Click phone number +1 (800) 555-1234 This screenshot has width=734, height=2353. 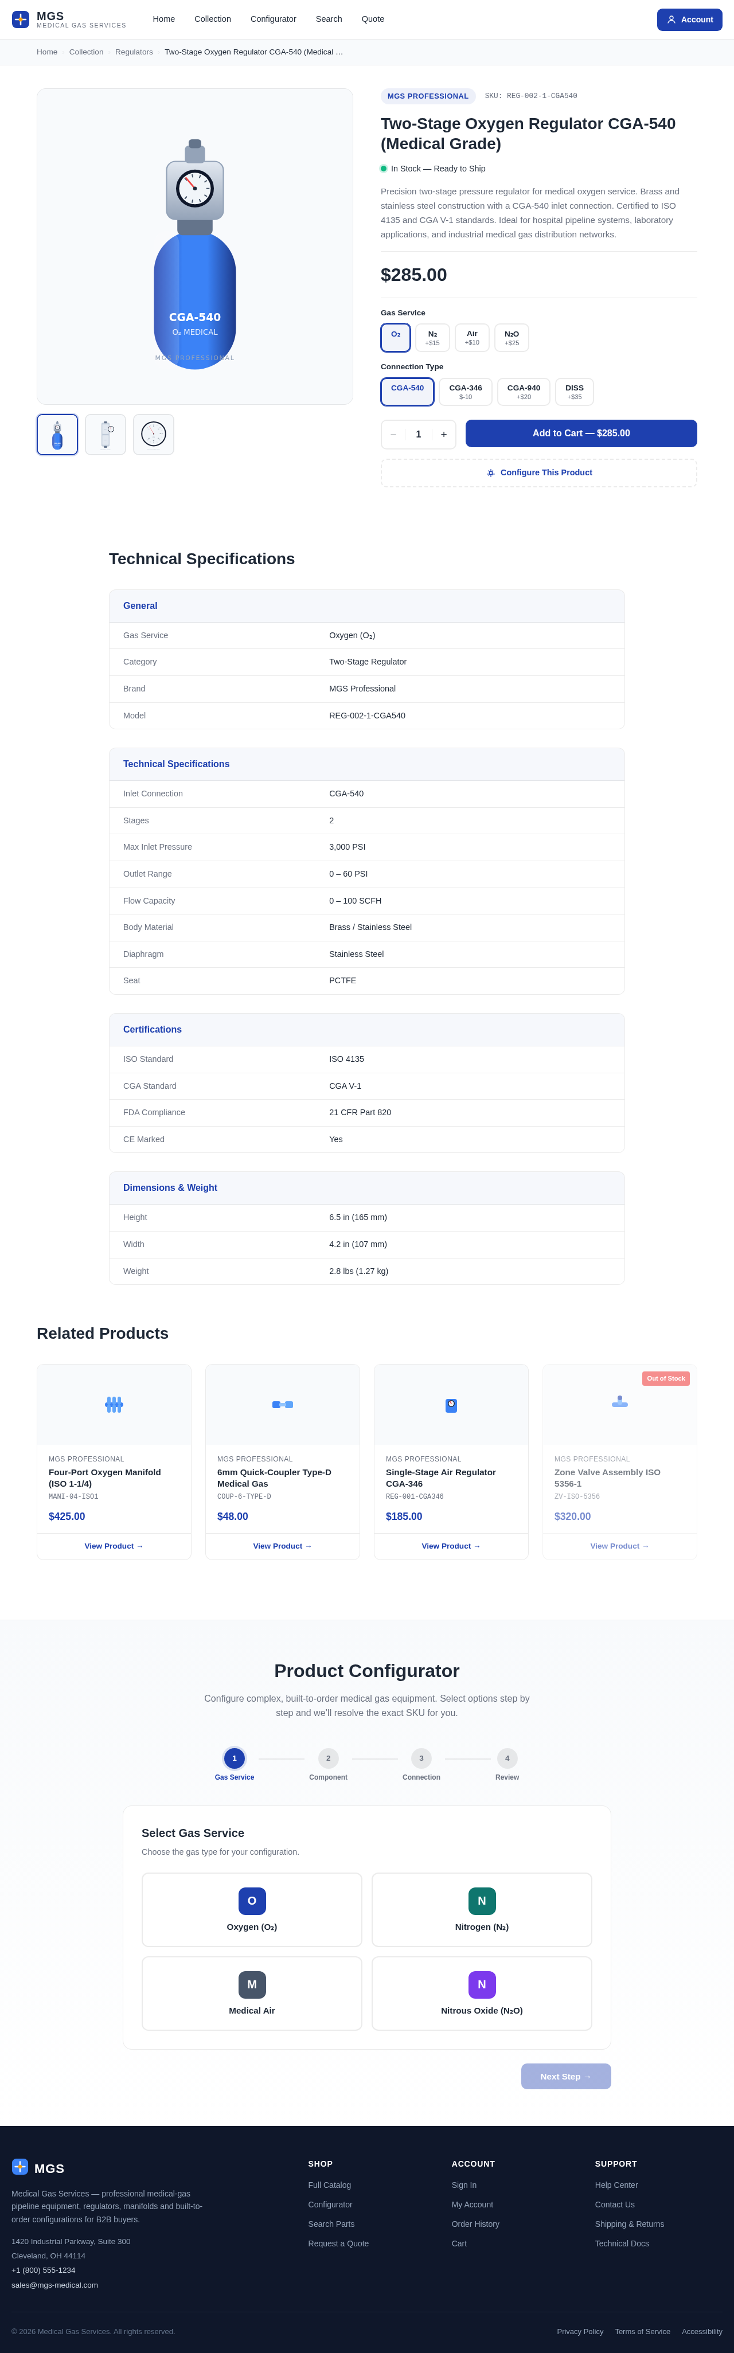[x=43, y=2270]
